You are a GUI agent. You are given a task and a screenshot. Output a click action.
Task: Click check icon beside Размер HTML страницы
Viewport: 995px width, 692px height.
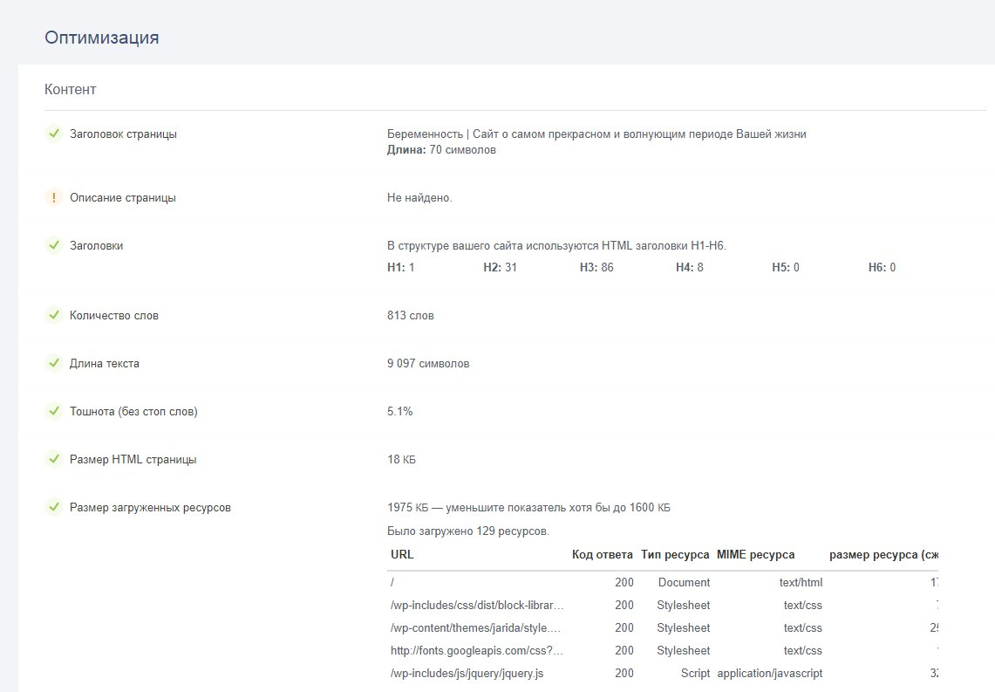(x=54, y=459)
